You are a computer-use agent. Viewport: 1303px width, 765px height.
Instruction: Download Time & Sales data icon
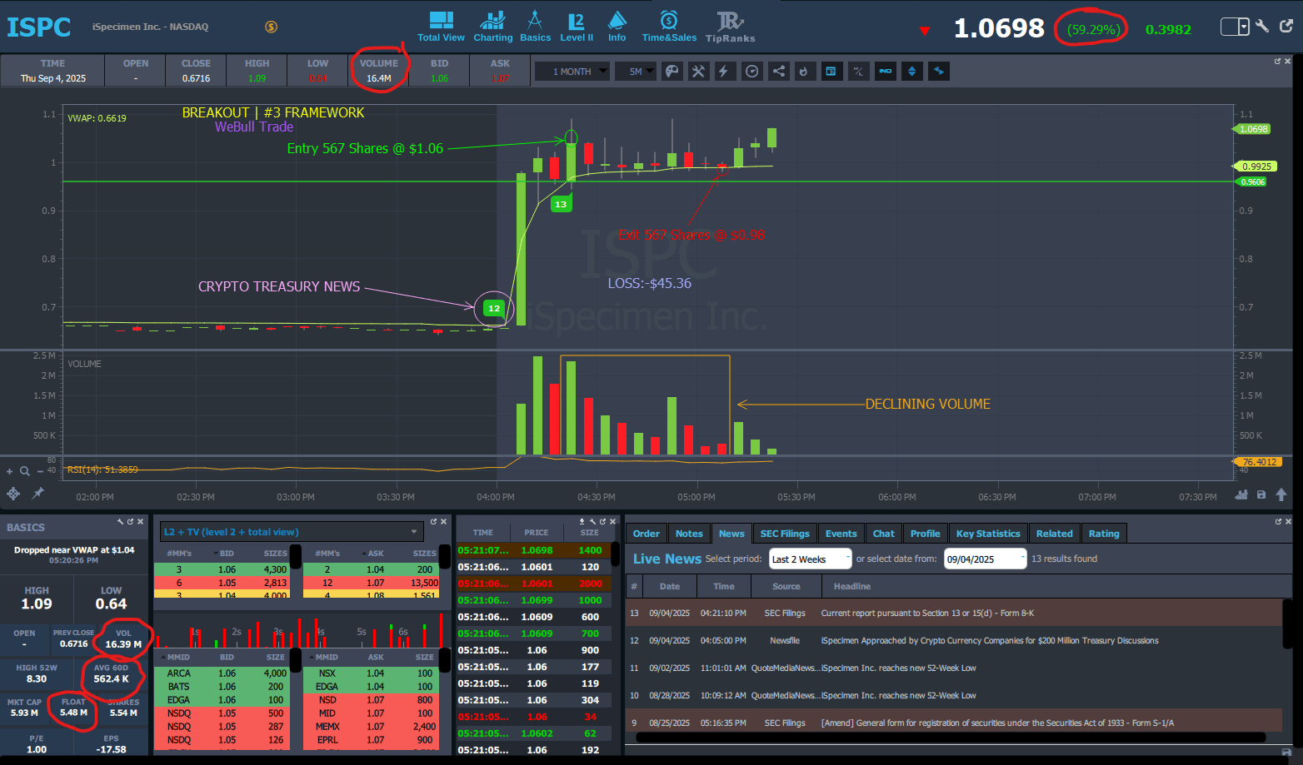pos(582,521)
